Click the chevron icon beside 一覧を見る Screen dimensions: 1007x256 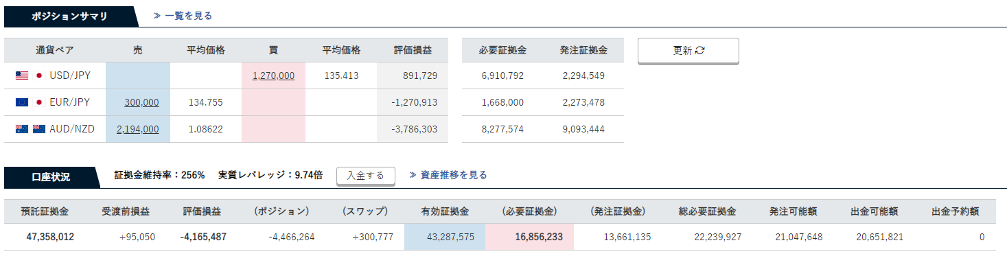click(x=157, y=15)
